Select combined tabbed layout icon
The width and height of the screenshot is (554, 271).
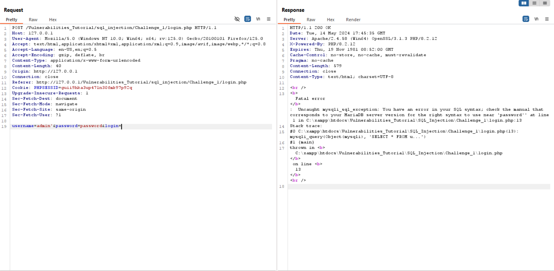tap(545, 3)
